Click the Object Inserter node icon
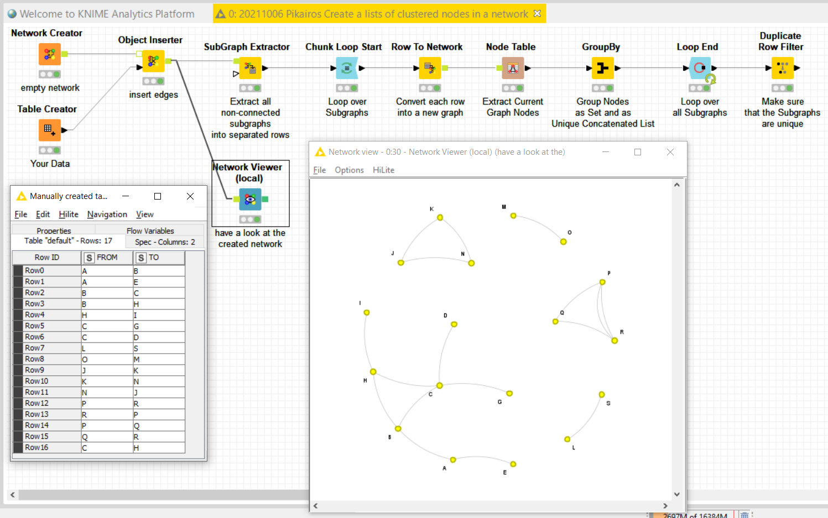828x518 pixels. tap(153, 61)
